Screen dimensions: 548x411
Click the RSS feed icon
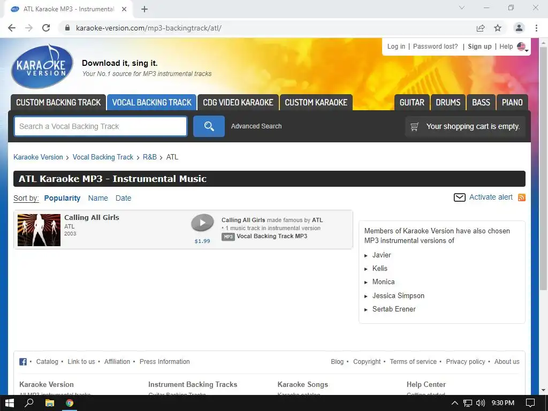click(x=521, y=197)
